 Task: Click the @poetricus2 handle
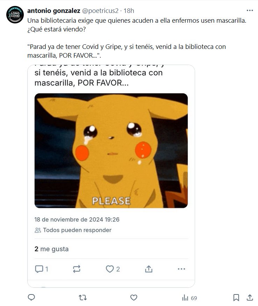pyautogui.click(x=100, y=11)
